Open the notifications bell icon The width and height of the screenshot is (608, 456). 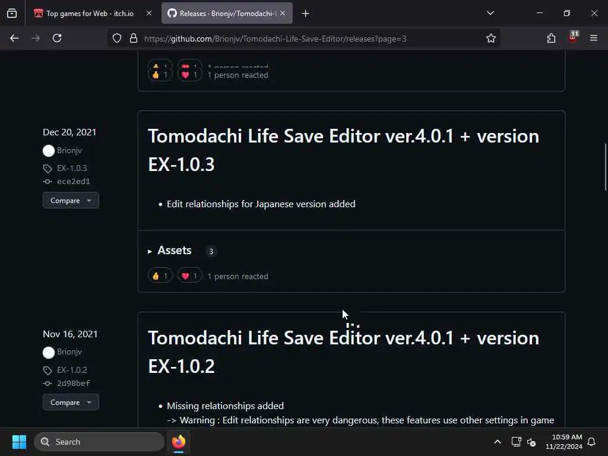(x=592, y=442)
